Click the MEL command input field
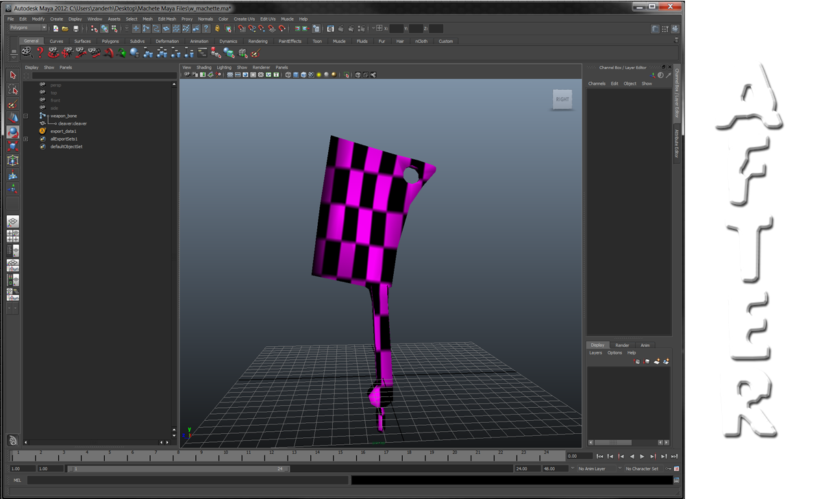 tap(186, 480)
